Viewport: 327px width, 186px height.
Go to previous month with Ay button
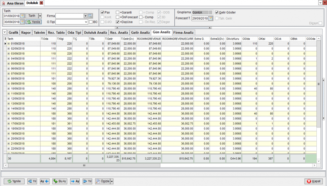(45, 181)
